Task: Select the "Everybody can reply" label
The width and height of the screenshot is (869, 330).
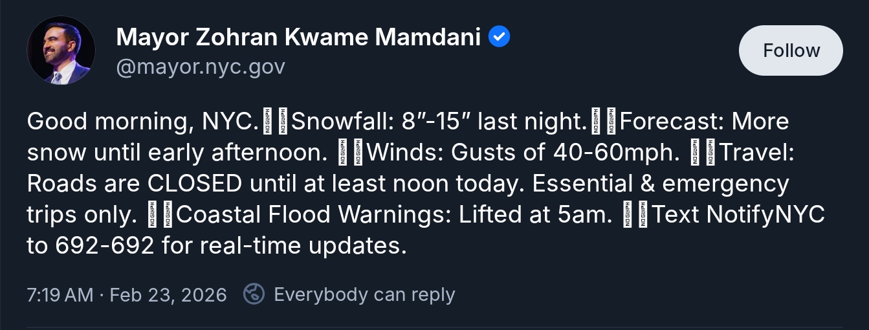Action: 364,295
